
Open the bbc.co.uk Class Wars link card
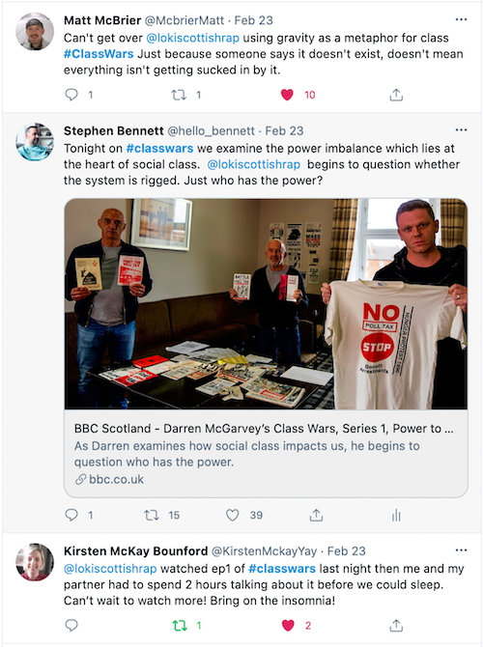pyautogui.click(x=266, y=454)
